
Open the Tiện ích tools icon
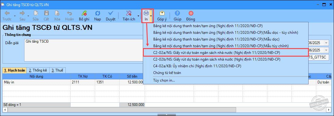click(x=129, y=13)
